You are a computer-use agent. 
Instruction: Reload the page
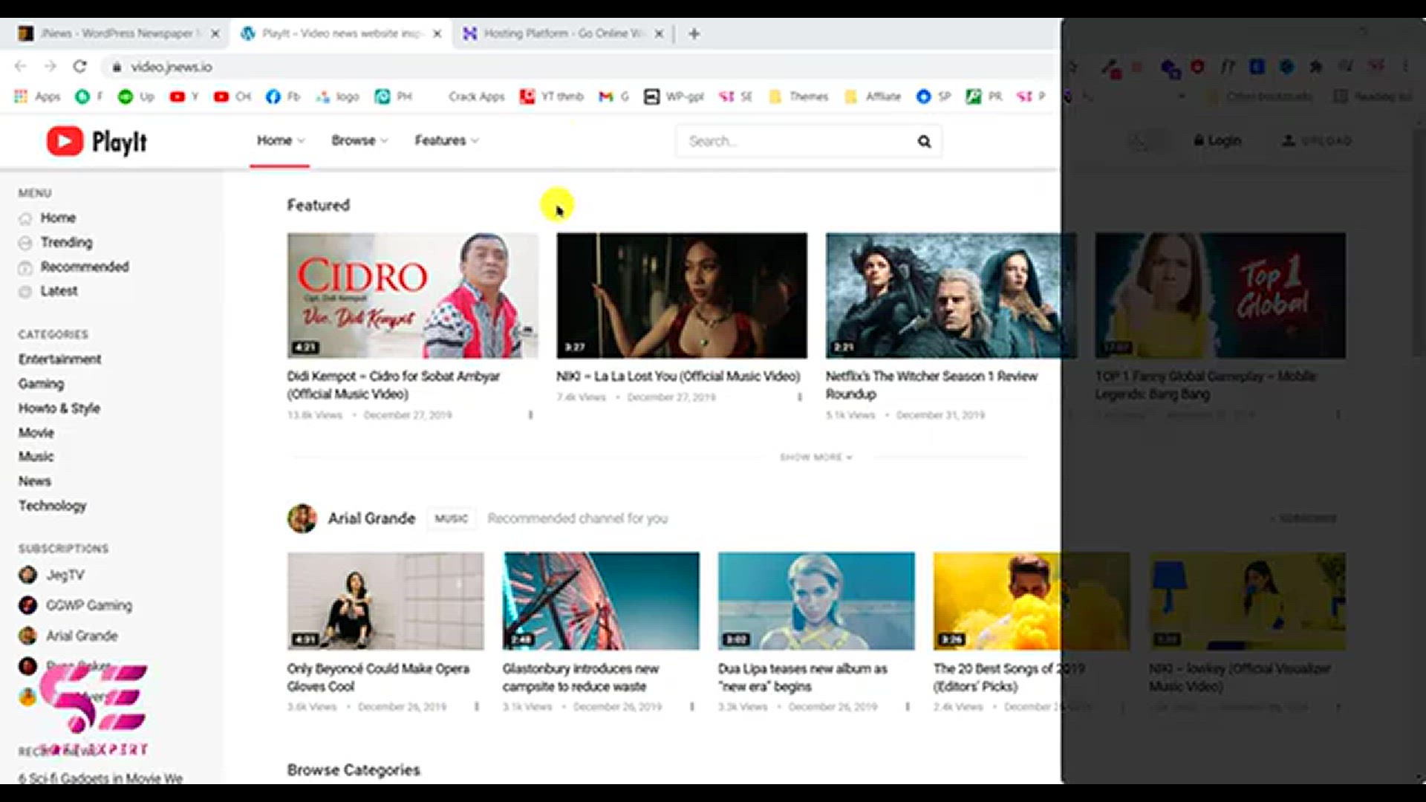[x=79, y=67]
